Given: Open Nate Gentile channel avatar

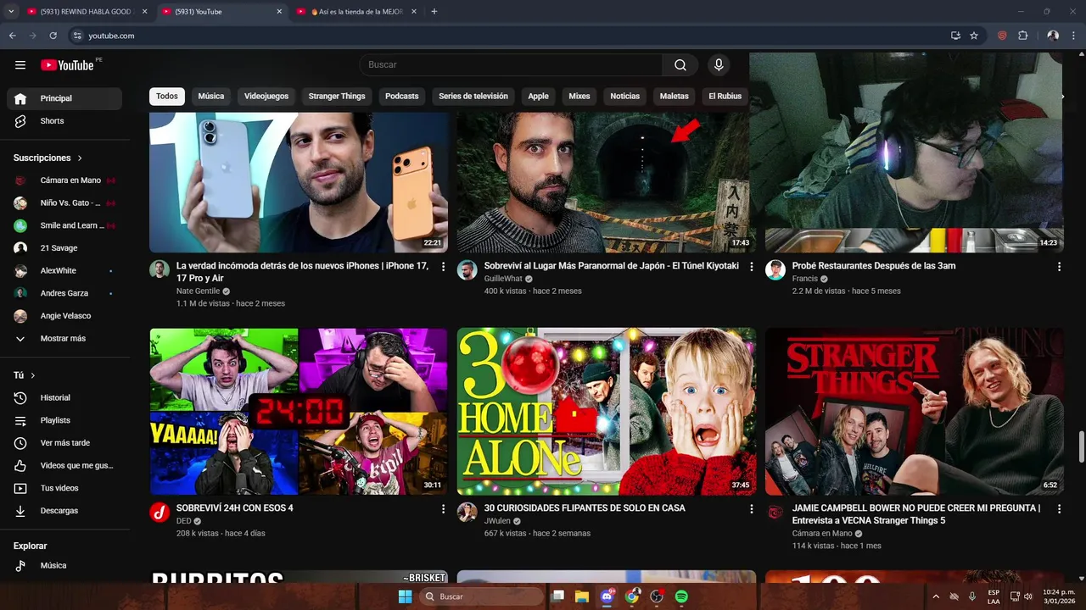Looking at the screenshot, I should click(160, 269).
